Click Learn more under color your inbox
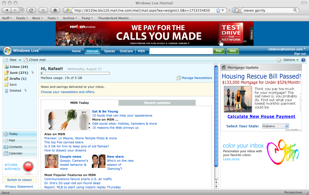This screenshot has height=195, width=309. pos(231,159)
